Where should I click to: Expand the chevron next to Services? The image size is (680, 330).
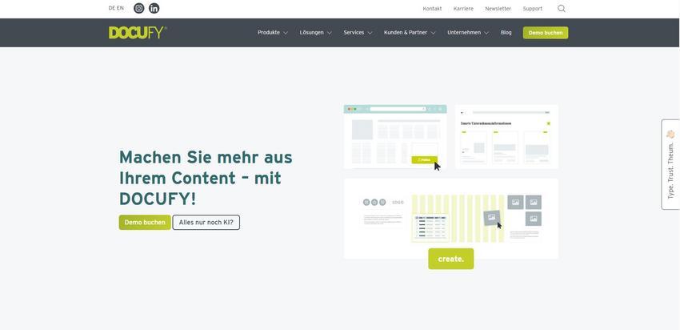(x=370, y=33)
